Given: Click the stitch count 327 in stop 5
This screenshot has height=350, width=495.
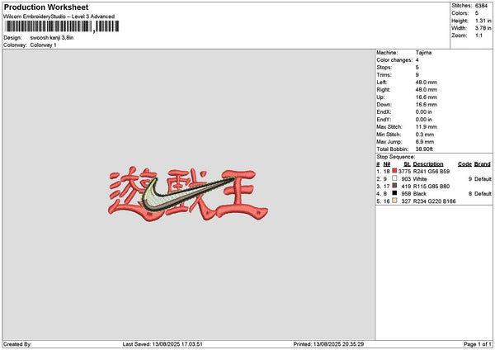Looking at the screenshot, I should tap(406, 201).
